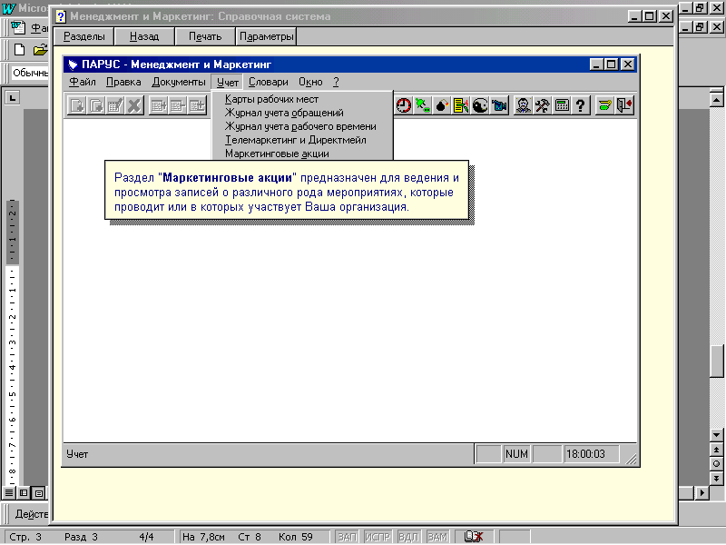
Task: Click Word next page double-arrow button
Action: (716, 479)
